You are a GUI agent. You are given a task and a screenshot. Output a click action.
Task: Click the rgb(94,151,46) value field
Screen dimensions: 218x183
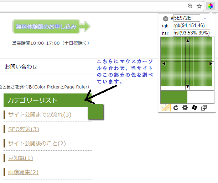[x=191, y=26]
